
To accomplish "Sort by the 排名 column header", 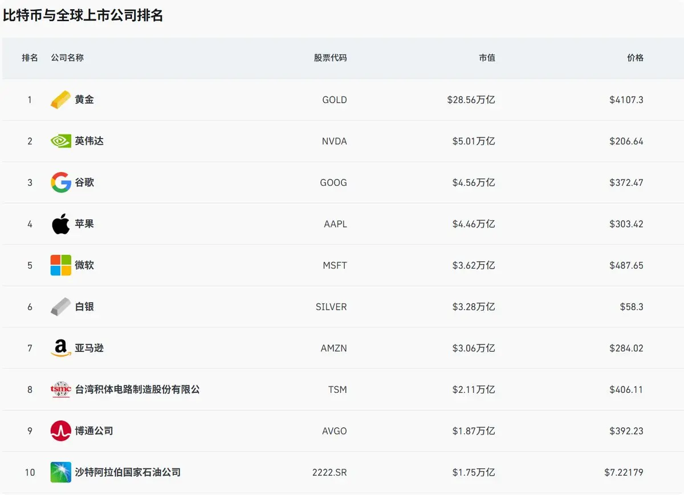I will coord(30,58).
